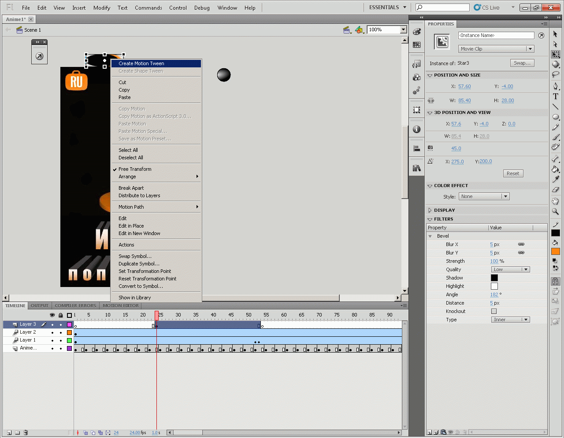Open the Color palette panel icon
This screenshot has width=564, height=438.
pos(416,32)
